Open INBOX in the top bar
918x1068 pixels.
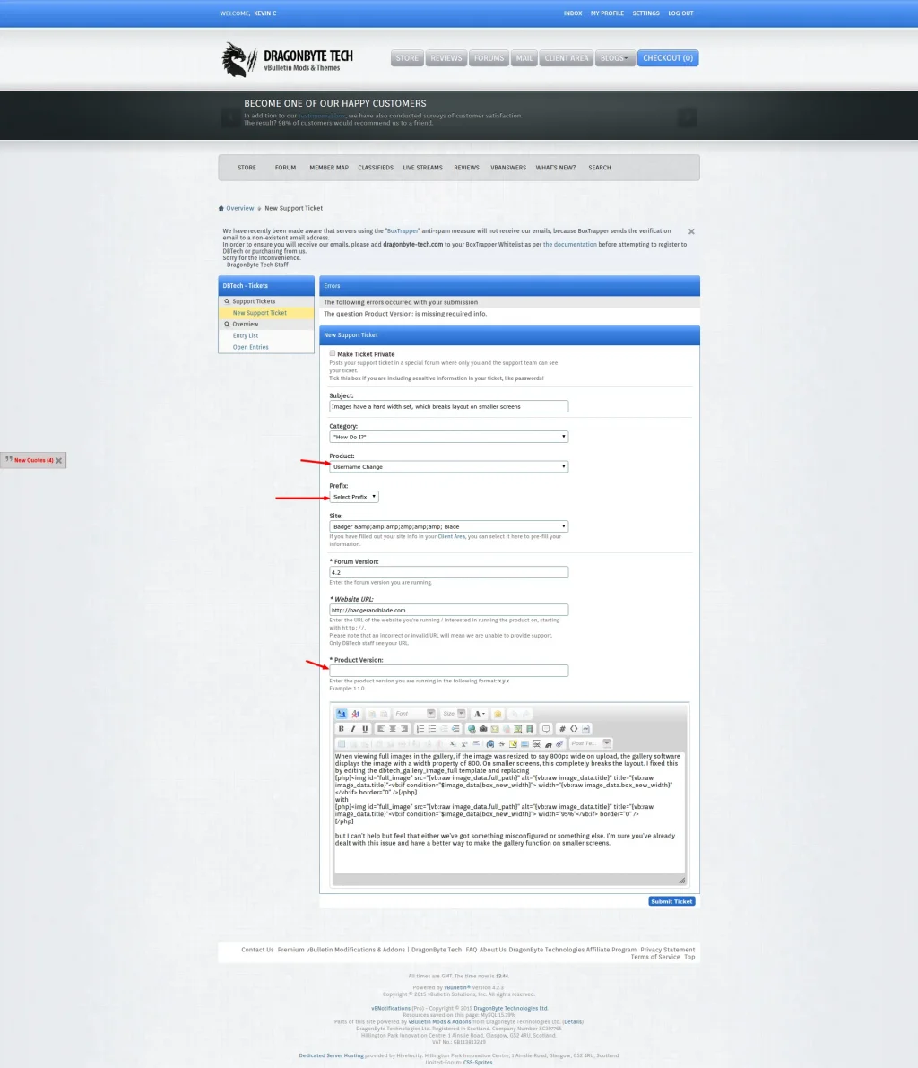tap(573, 13)
